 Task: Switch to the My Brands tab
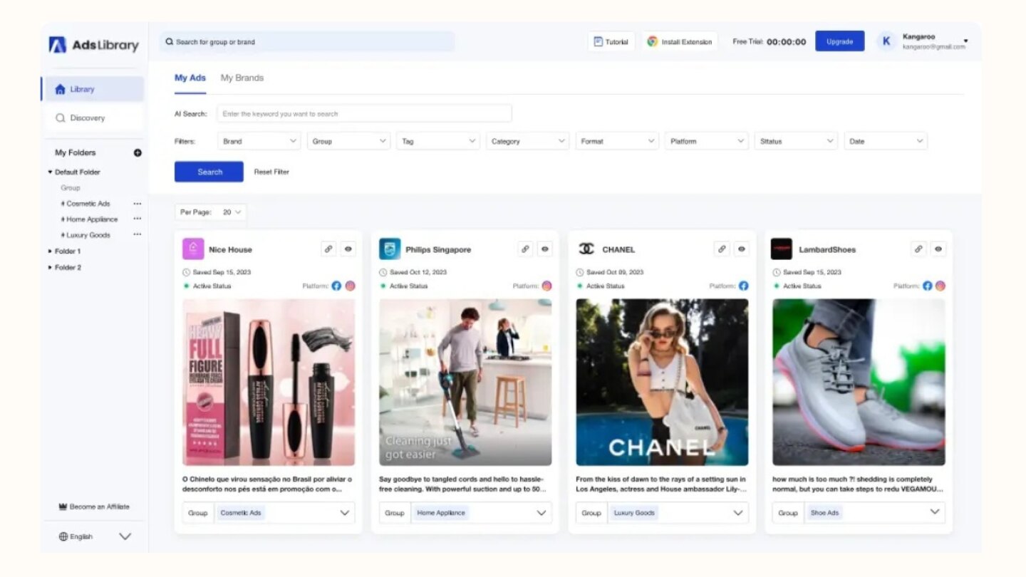(242, 78)
